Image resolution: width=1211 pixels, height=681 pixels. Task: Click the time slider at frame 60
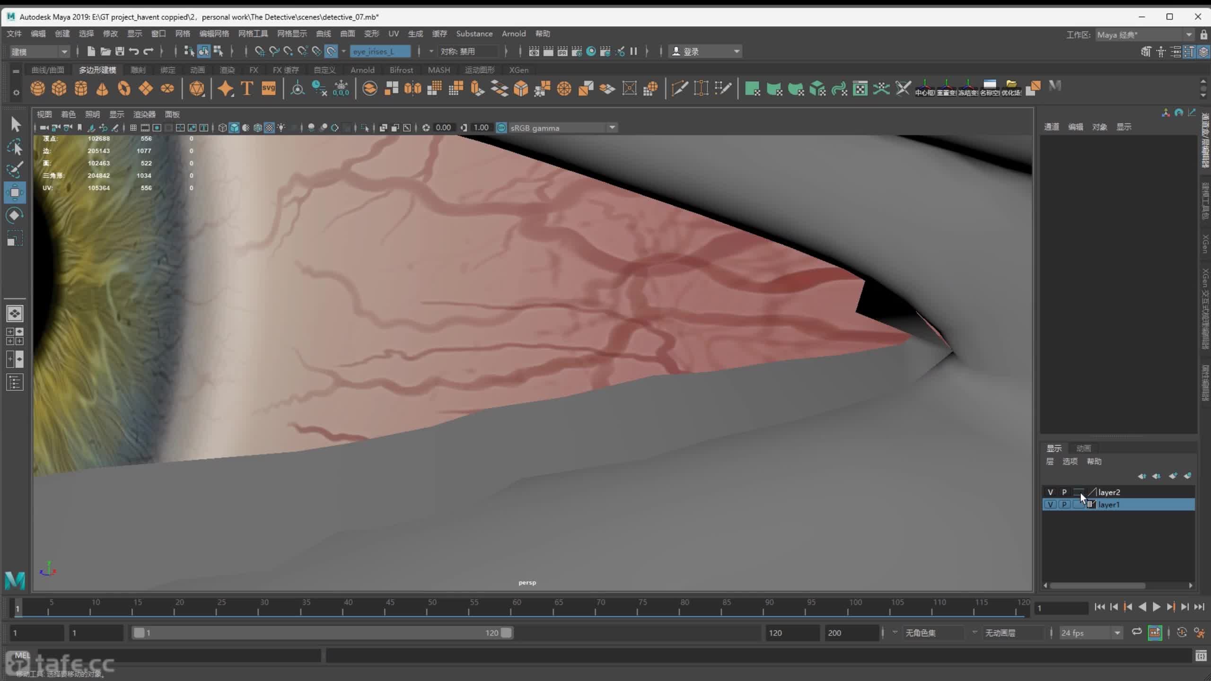coord(511,607)
